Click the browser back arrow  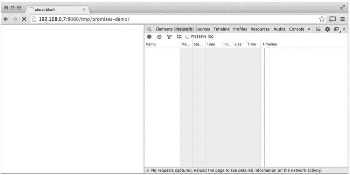pyautogui.click(x=6, y=19)
